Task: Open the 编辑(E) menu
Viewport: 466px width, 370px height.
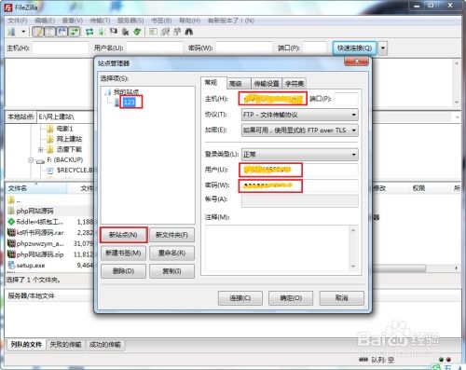Action: point(45,21)
